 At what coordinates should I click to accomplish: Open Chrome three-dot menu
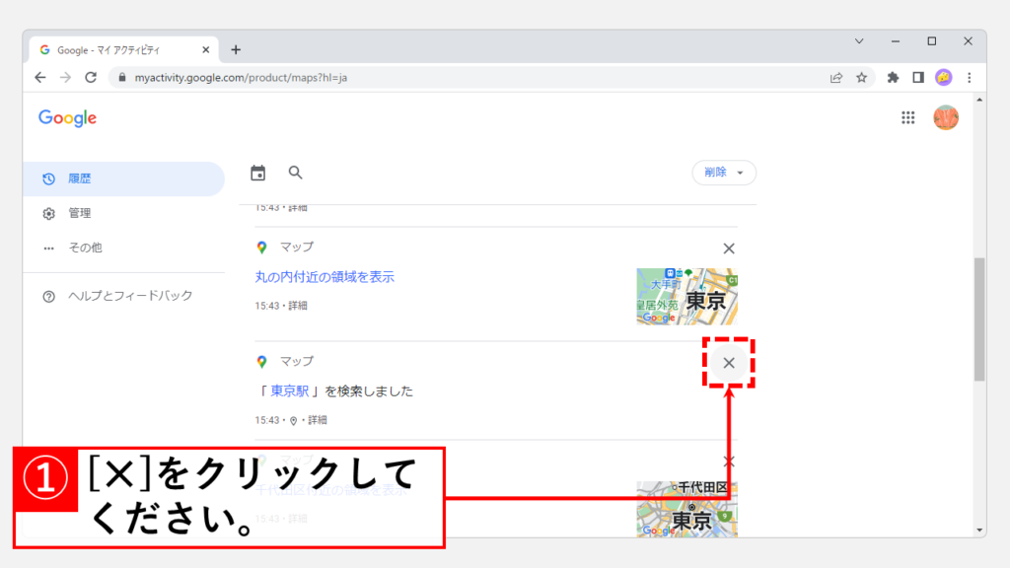(969, 77)
